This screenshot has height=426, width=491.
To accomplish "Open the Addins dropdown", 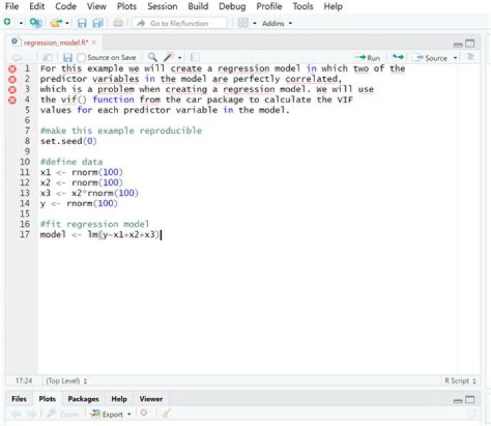I will point(277,23).
